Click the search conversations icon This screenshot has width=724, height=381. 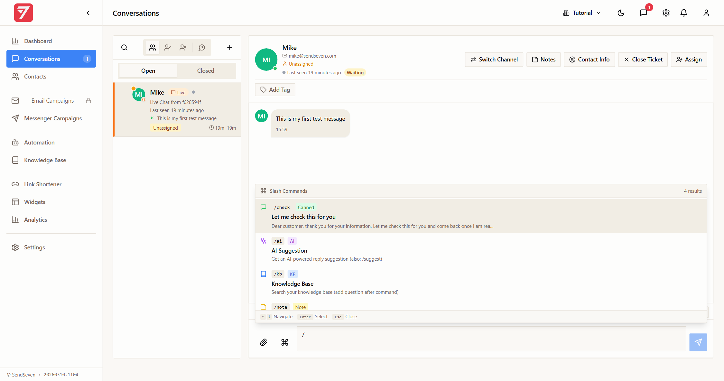(x=124, y=48)
